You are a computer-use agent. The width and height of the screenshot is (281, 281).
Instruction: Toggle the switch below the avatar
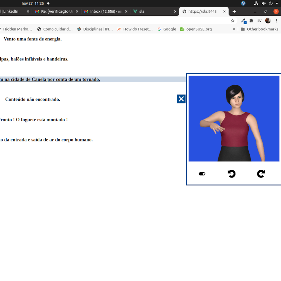pyautogui.click(x=202, y=174)
